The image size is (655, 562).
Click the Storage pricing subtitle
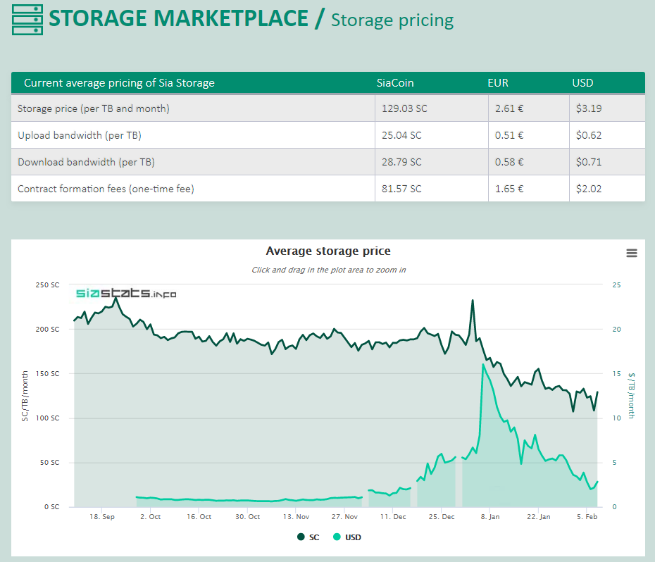click(392, 20)
